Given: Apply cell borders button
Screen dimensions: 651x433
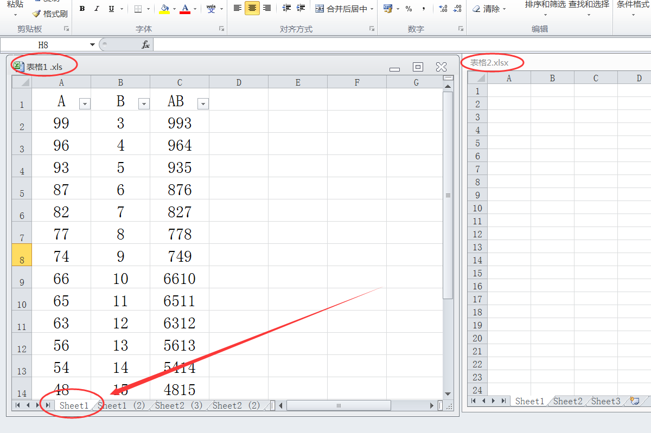Looking at the screenshot, I should (x=138, y=9).
